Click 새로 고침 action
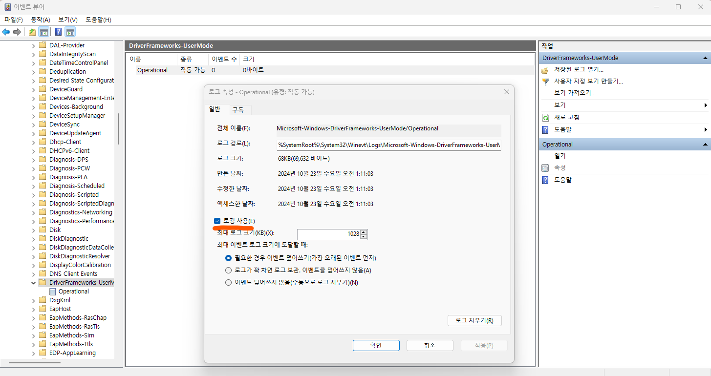 (x=567, y=118)
